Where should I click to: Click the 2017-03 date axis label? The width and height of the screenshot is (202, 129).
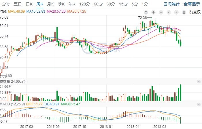(x=27, y=127)
